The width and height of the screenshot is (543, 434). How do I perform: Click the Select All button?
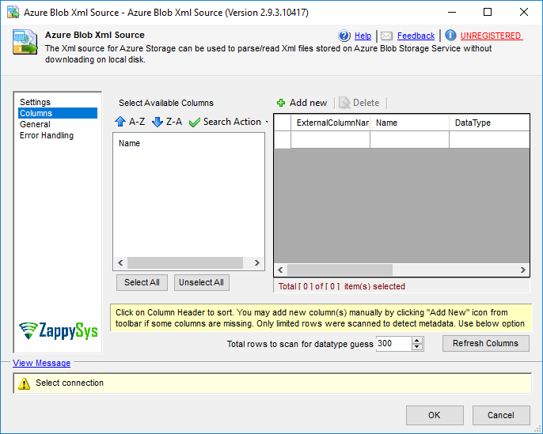(x=142, y=282)
